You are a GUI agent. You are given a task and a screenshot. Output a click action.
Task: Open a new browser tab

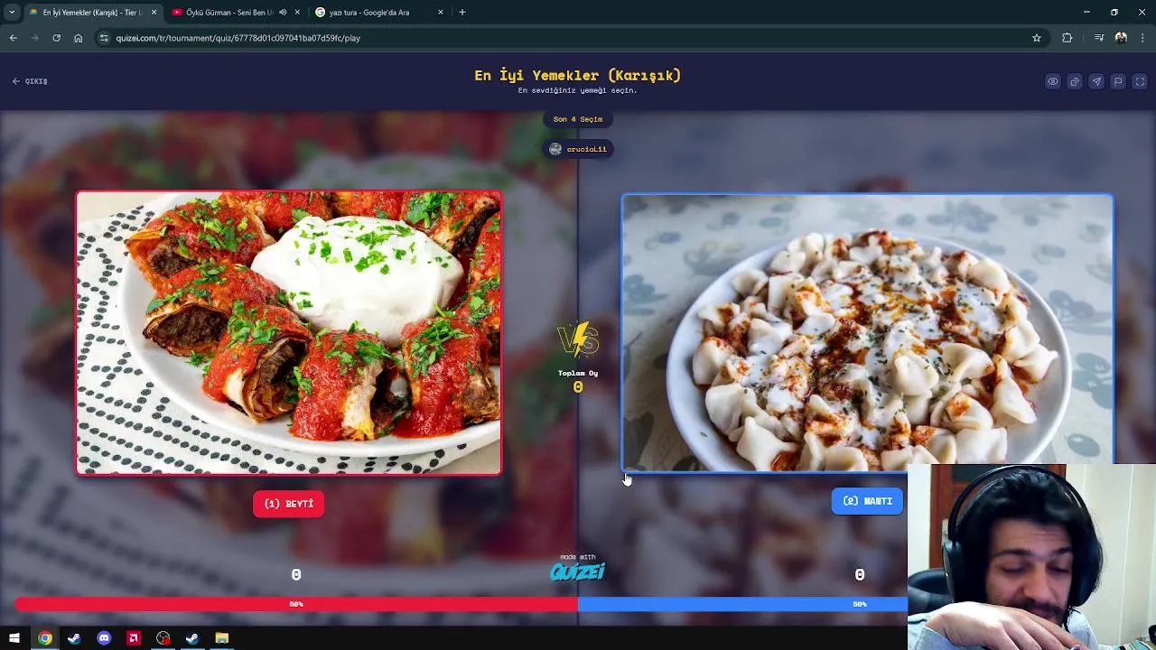click(462, 13)
